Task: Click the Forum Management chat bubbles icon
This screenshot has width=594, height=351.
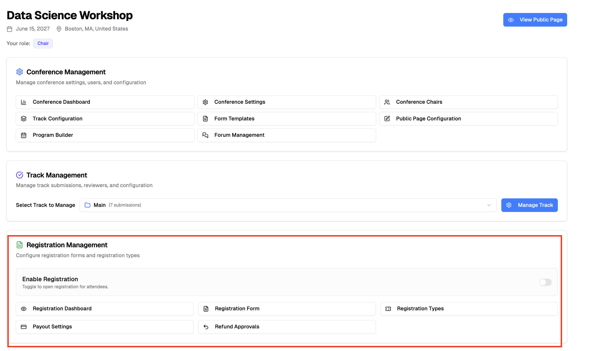Action: coord(205,135)
